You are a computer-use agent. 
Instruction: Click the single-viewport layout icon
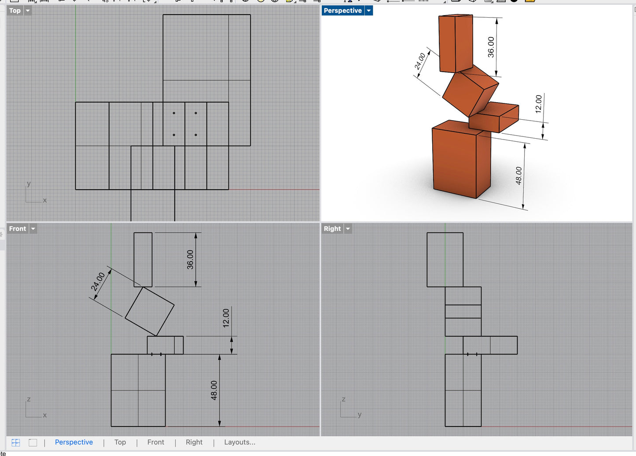33,442
